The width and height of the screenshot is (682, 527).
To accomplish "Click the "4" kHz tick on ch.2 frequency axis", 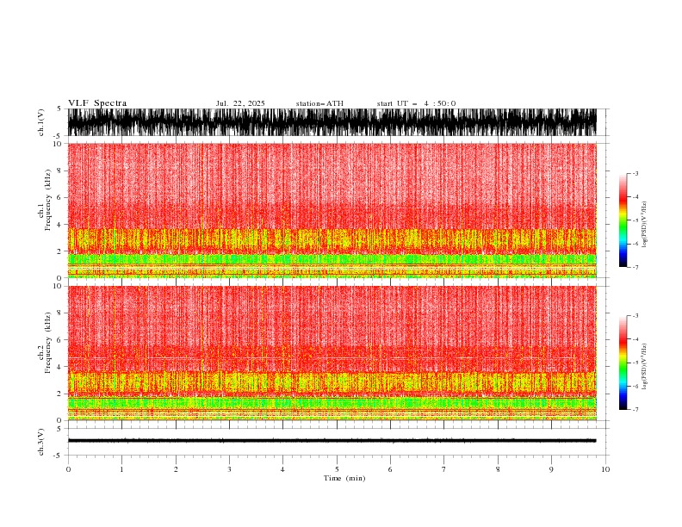I will 59,367.
